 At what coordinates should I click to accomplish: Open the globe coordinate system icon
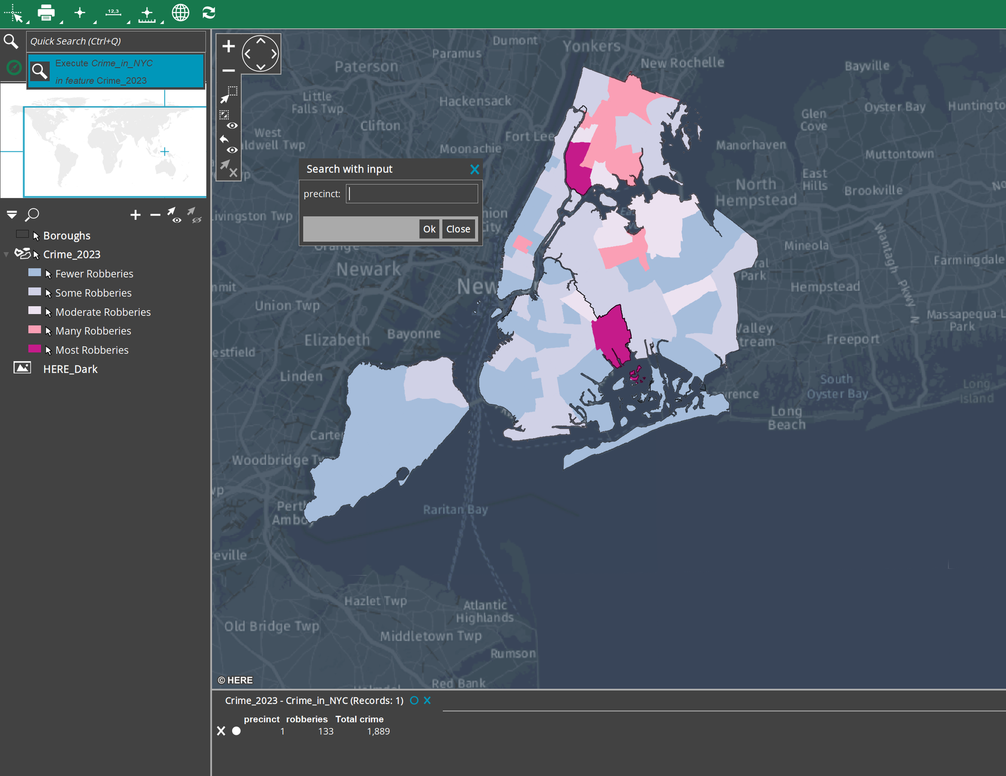(180, 13)
